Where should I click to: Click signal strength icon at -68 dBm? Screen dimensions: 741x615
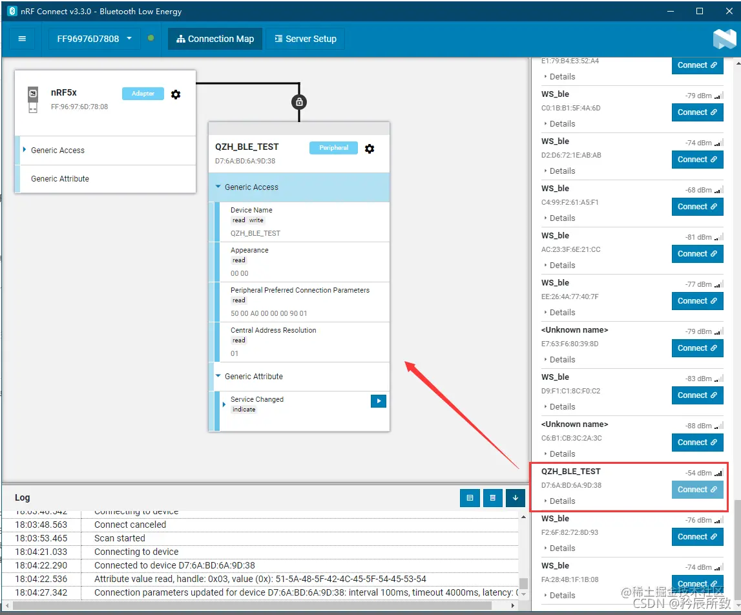pos(719,190)
